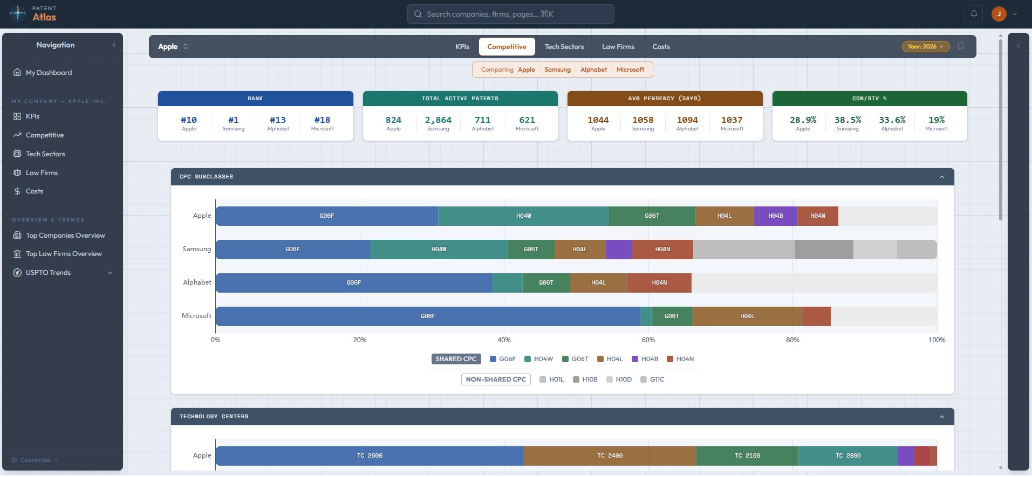Click the KPIs grid icon in sidebar
Viewport: 1032px width, 477px height.
tap(17, 116)
